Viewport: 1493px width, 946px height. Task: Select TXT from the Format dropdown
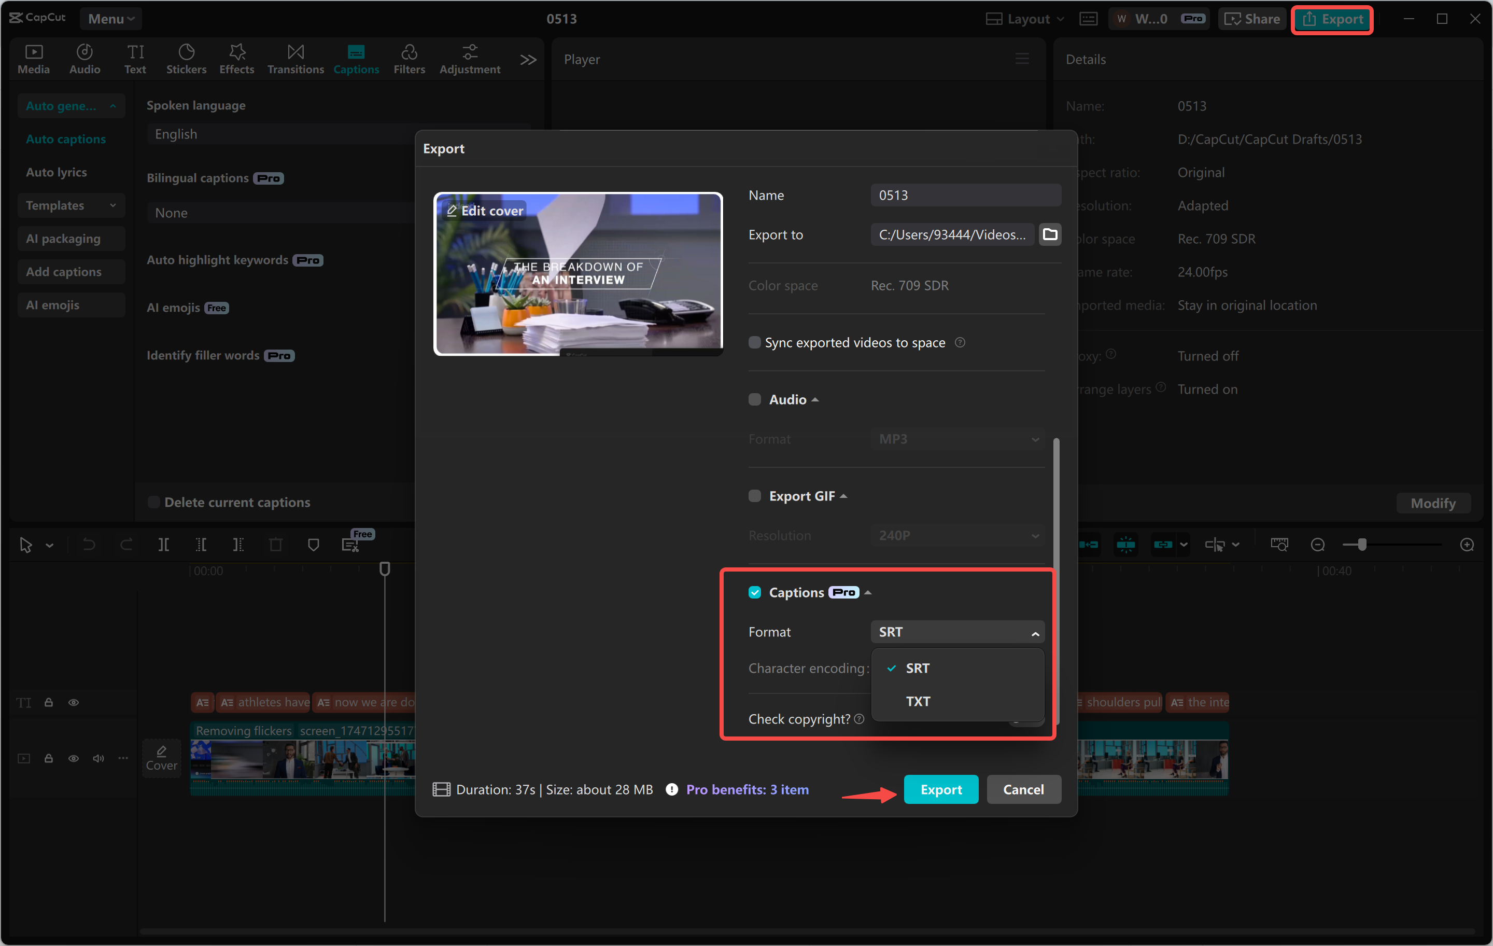918,701
